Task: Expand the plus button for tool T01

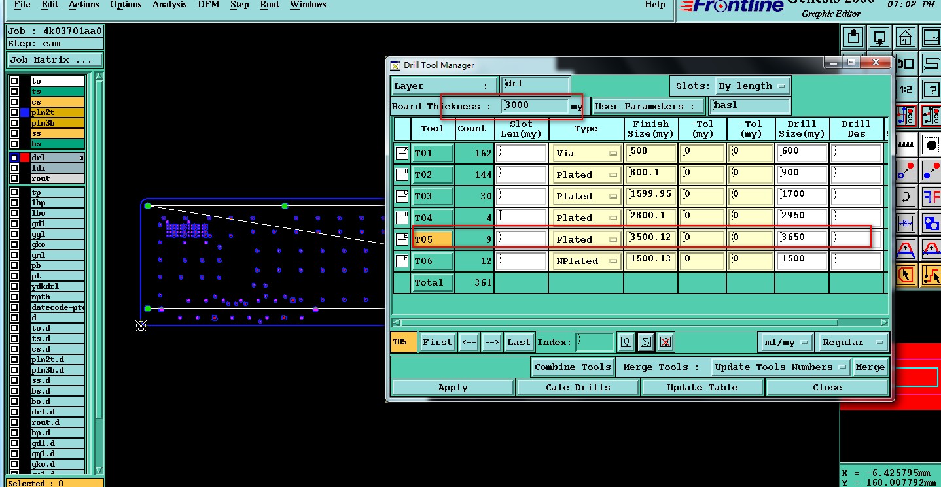Action: 402,153
